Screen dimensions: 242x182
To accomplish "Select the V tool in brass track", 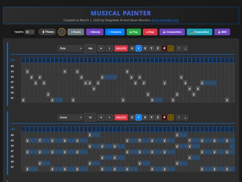I will click(138, 117).
